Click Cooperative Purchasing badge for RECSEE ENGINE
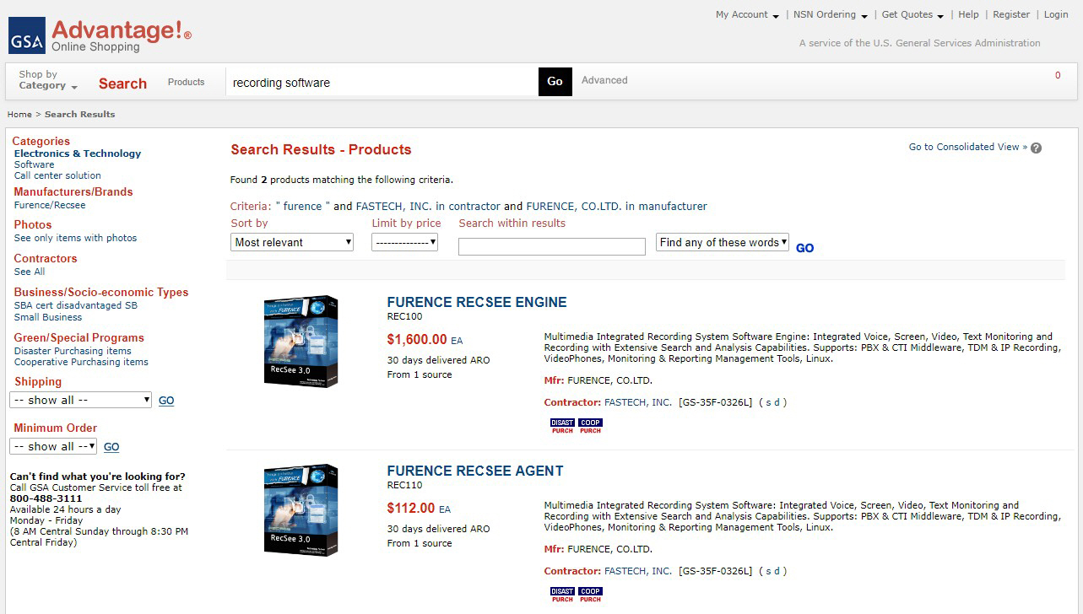Image resolution: width=1083 pixels, height=614 pixels. (590, 426)
